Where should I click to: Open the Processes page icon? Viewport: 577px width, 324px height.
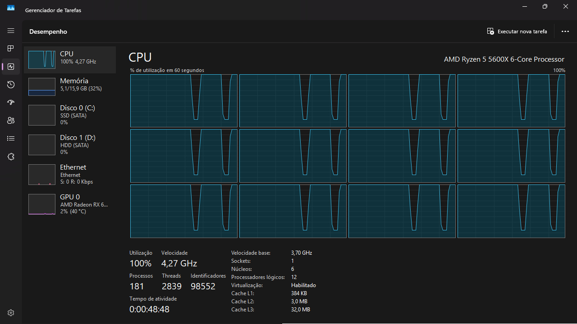pyautogui.click(x=11, y=49)
